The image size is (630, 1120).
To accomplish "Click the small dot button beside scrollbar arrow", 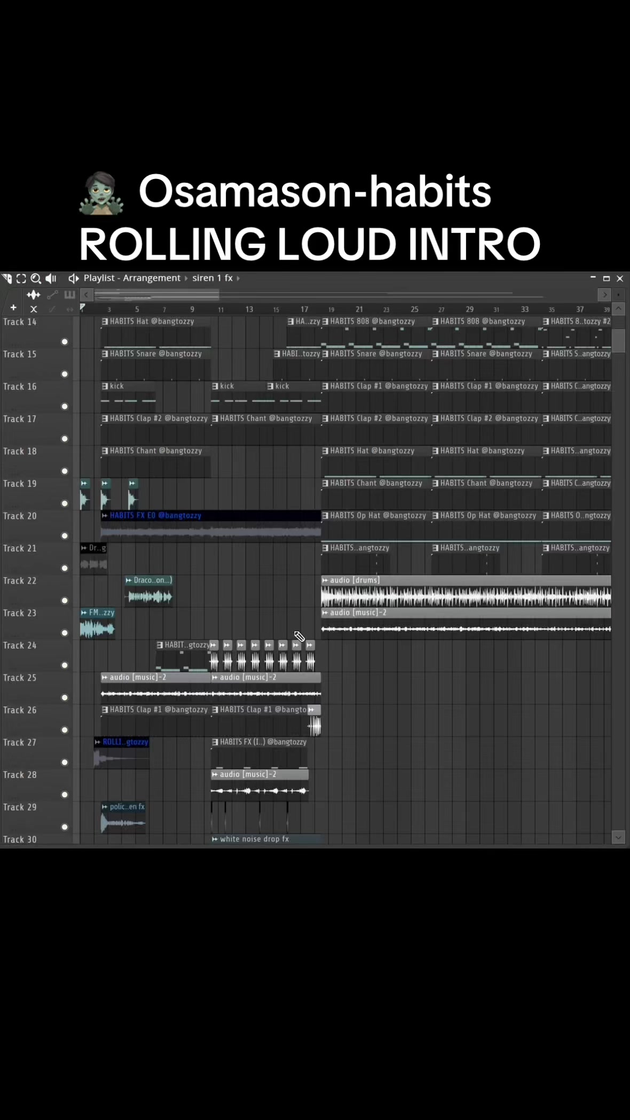I will tap(618, 294).
